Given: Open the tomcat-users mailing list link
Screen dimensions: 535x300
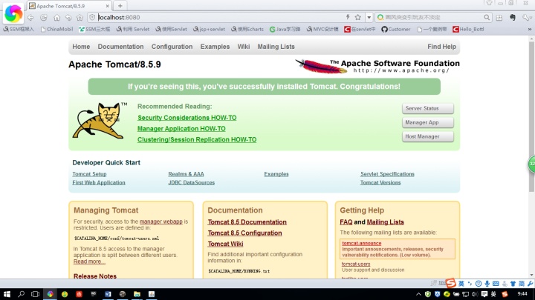Looking at the screenshot, I should [x=356, y=264].
